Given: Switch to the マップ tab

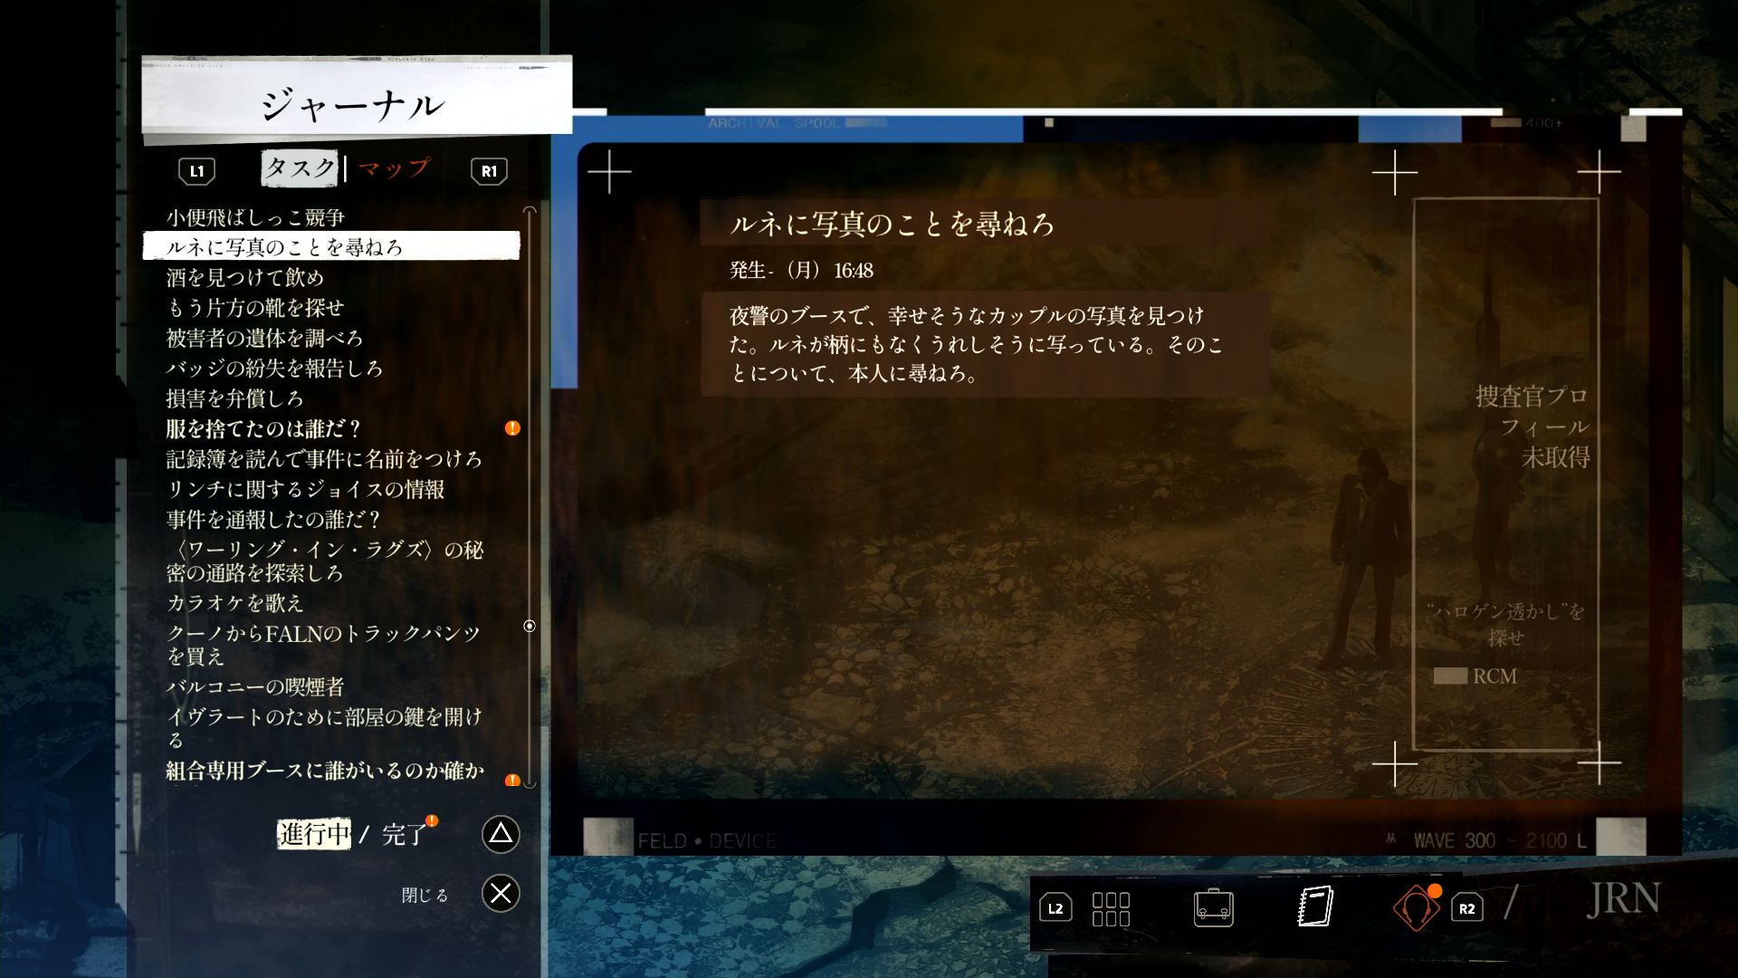Looking at the screenshot, I should coord(394,168).
